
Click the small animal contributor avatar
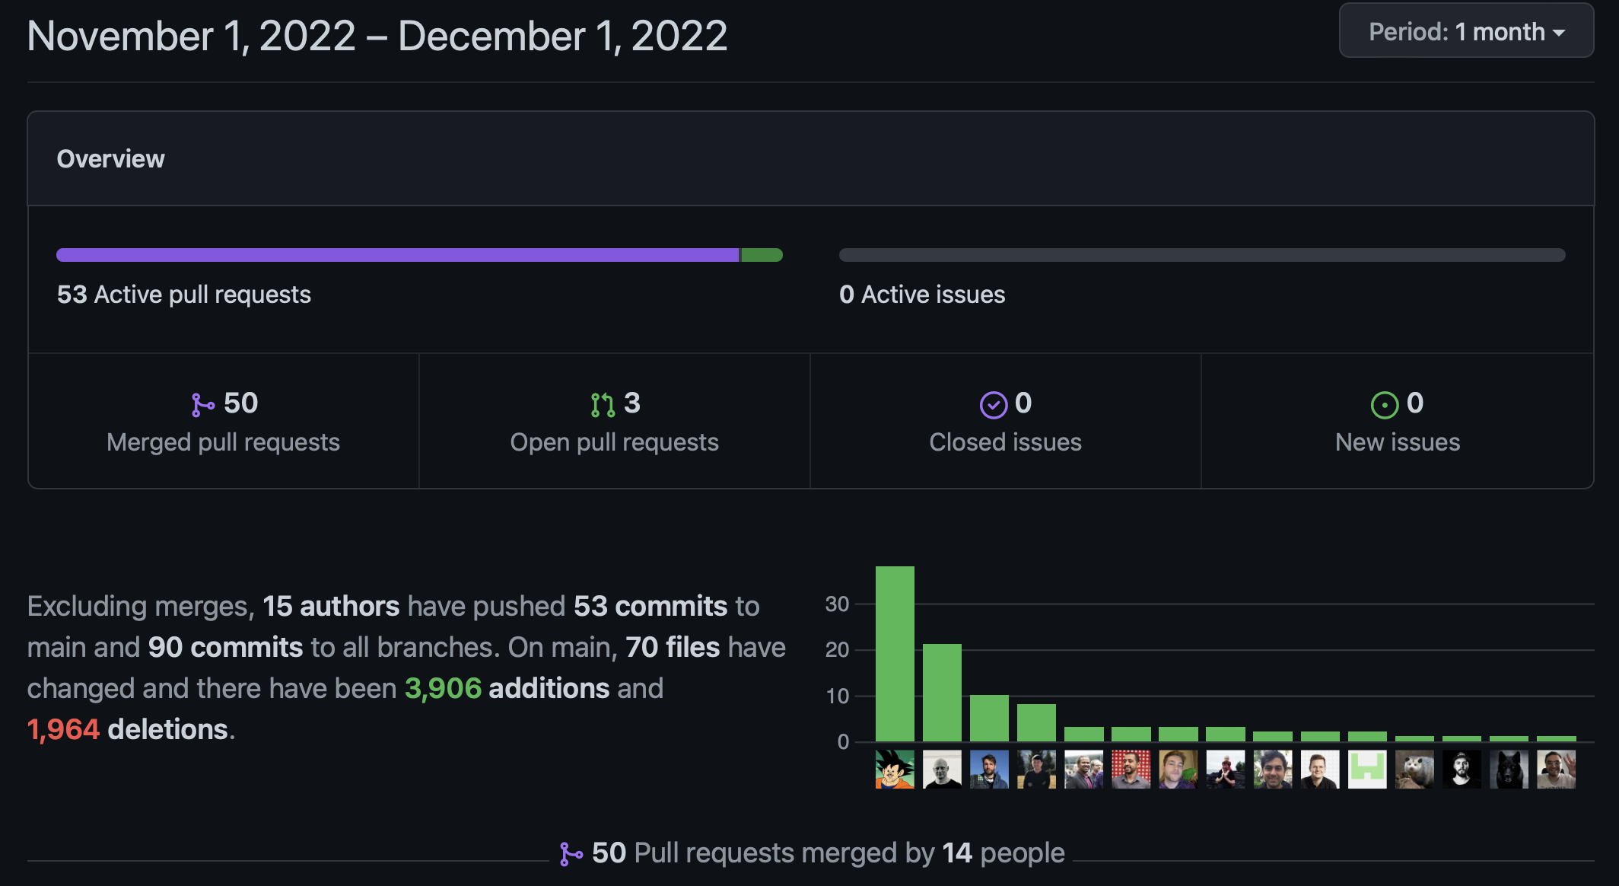[1414, 769]
